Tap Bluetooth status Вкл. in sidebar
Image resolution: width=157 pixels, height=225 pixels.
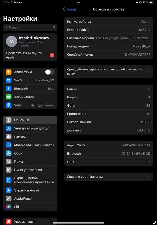(51, 89)
